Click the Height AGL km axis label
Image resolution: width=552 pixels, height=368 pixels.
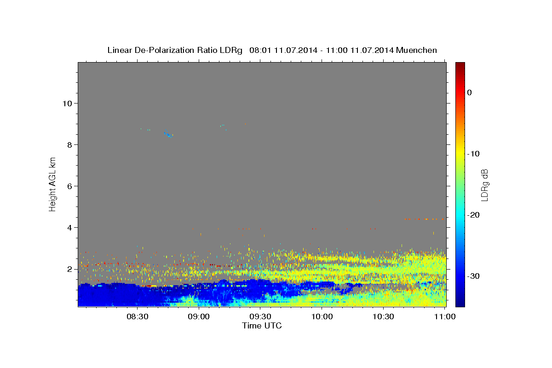point(52,184)
